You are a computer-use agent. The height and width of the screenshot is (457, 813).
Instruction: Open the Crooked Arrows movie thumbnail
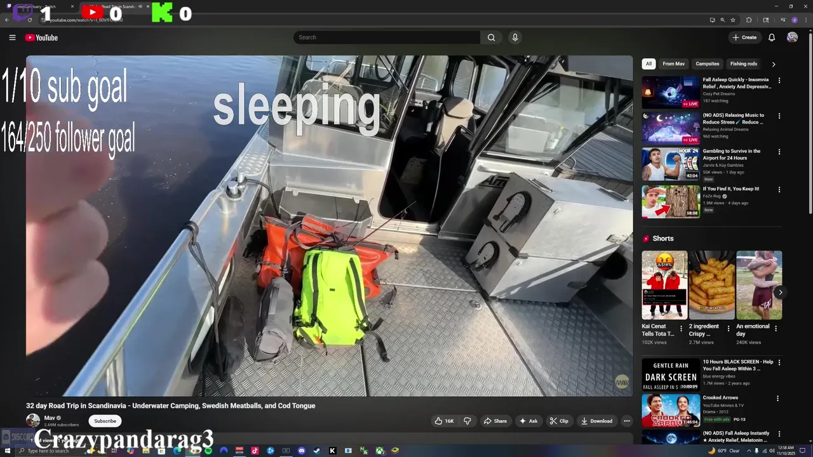pos(671,411)
